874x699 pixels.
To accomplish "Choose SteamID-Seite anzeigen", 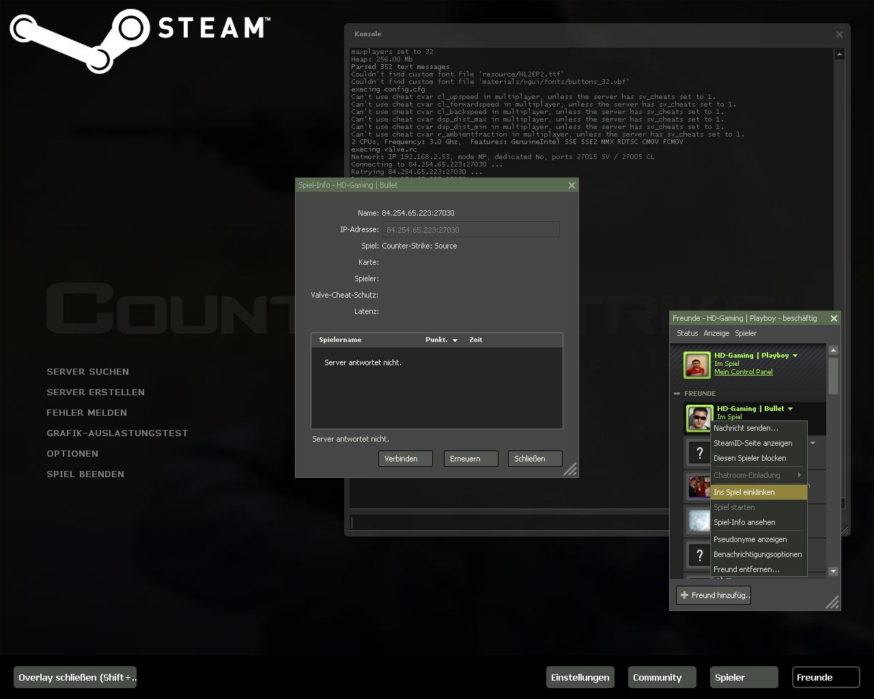I will (x=759, y=443).
